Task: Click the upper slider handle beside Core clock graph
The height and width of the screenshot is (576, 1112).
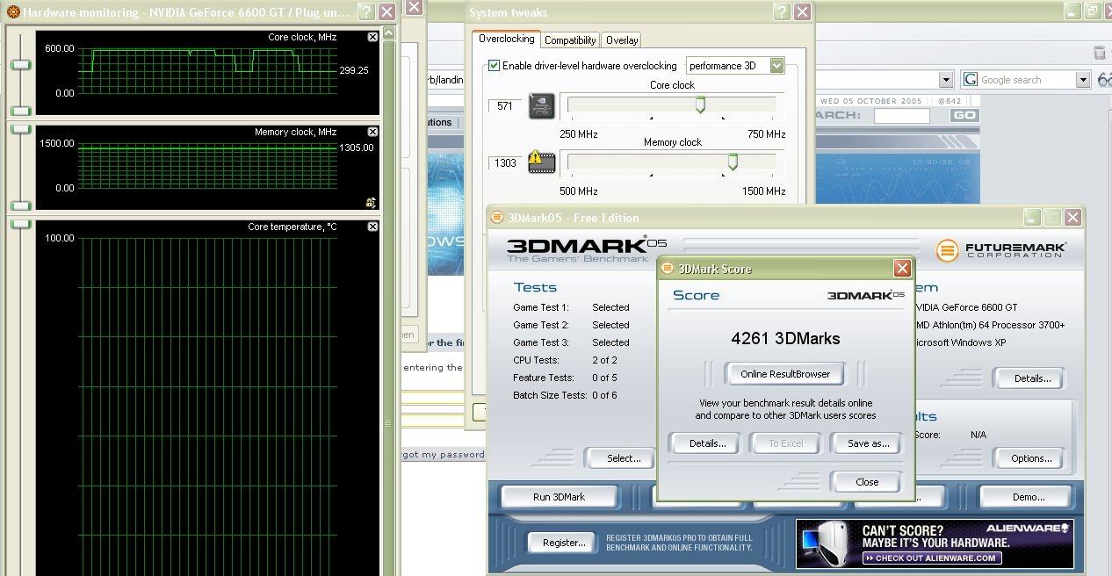Action: click(20, 65)
